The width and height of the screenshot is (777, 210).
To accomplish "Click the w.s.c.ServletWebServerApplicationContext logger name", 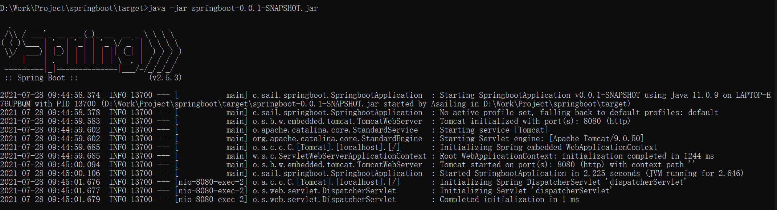I will point(339,156).
